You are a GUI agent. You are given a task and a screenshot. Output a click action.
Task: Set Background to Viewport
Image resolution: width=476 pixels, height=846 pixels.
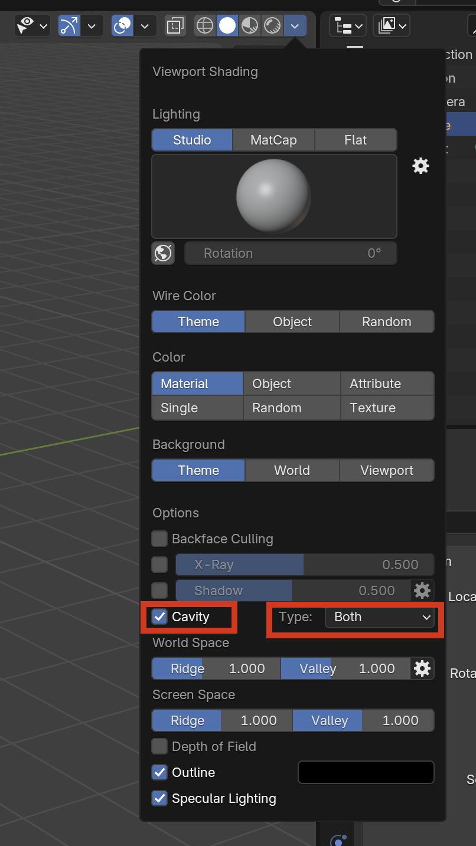pyautogui.click(x=387, y=470)
